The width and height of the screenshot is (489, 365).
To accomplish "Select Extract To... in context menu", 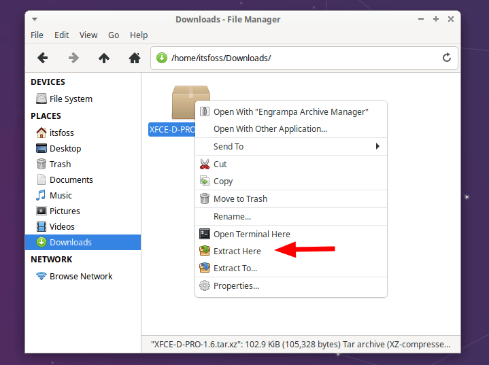I will click(x=235, y=268).
